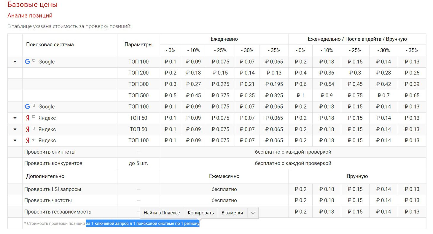Click the code brackets icon next to Яндекс

click(x=34, y=140)
